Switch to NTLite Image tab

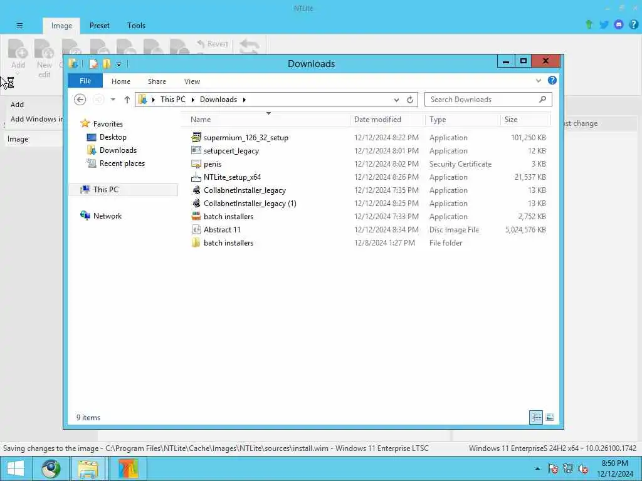click(x=62, y=26)
